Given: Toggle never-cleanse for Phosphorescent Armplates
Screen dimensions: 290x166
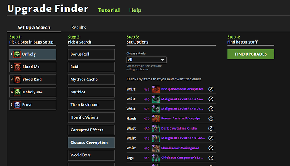Looking at the screenshot, I should (211, 89).
